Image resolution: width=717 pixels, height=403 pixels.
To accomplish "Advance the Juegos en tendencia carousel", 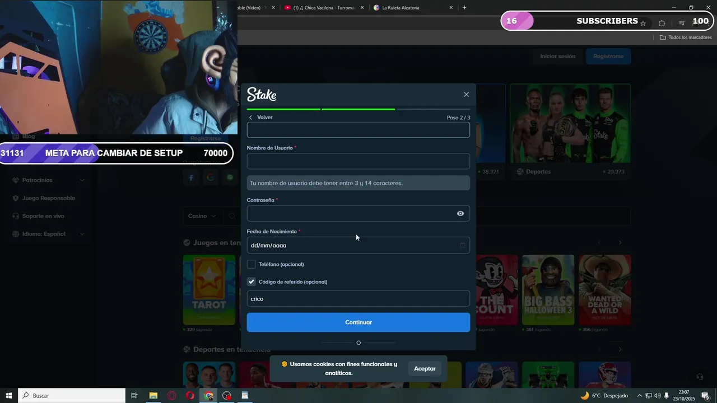I will (620, 243).
